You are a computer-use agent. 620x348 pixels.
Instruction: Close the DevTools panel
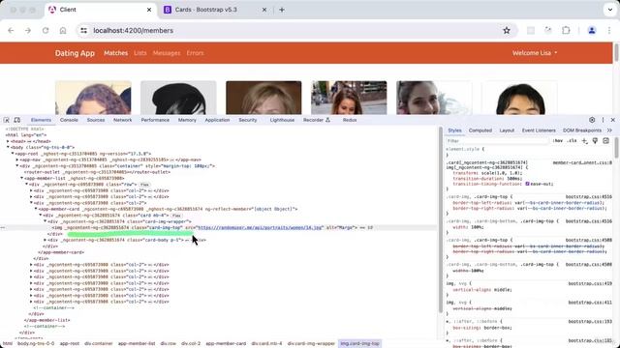click(613, 120)
